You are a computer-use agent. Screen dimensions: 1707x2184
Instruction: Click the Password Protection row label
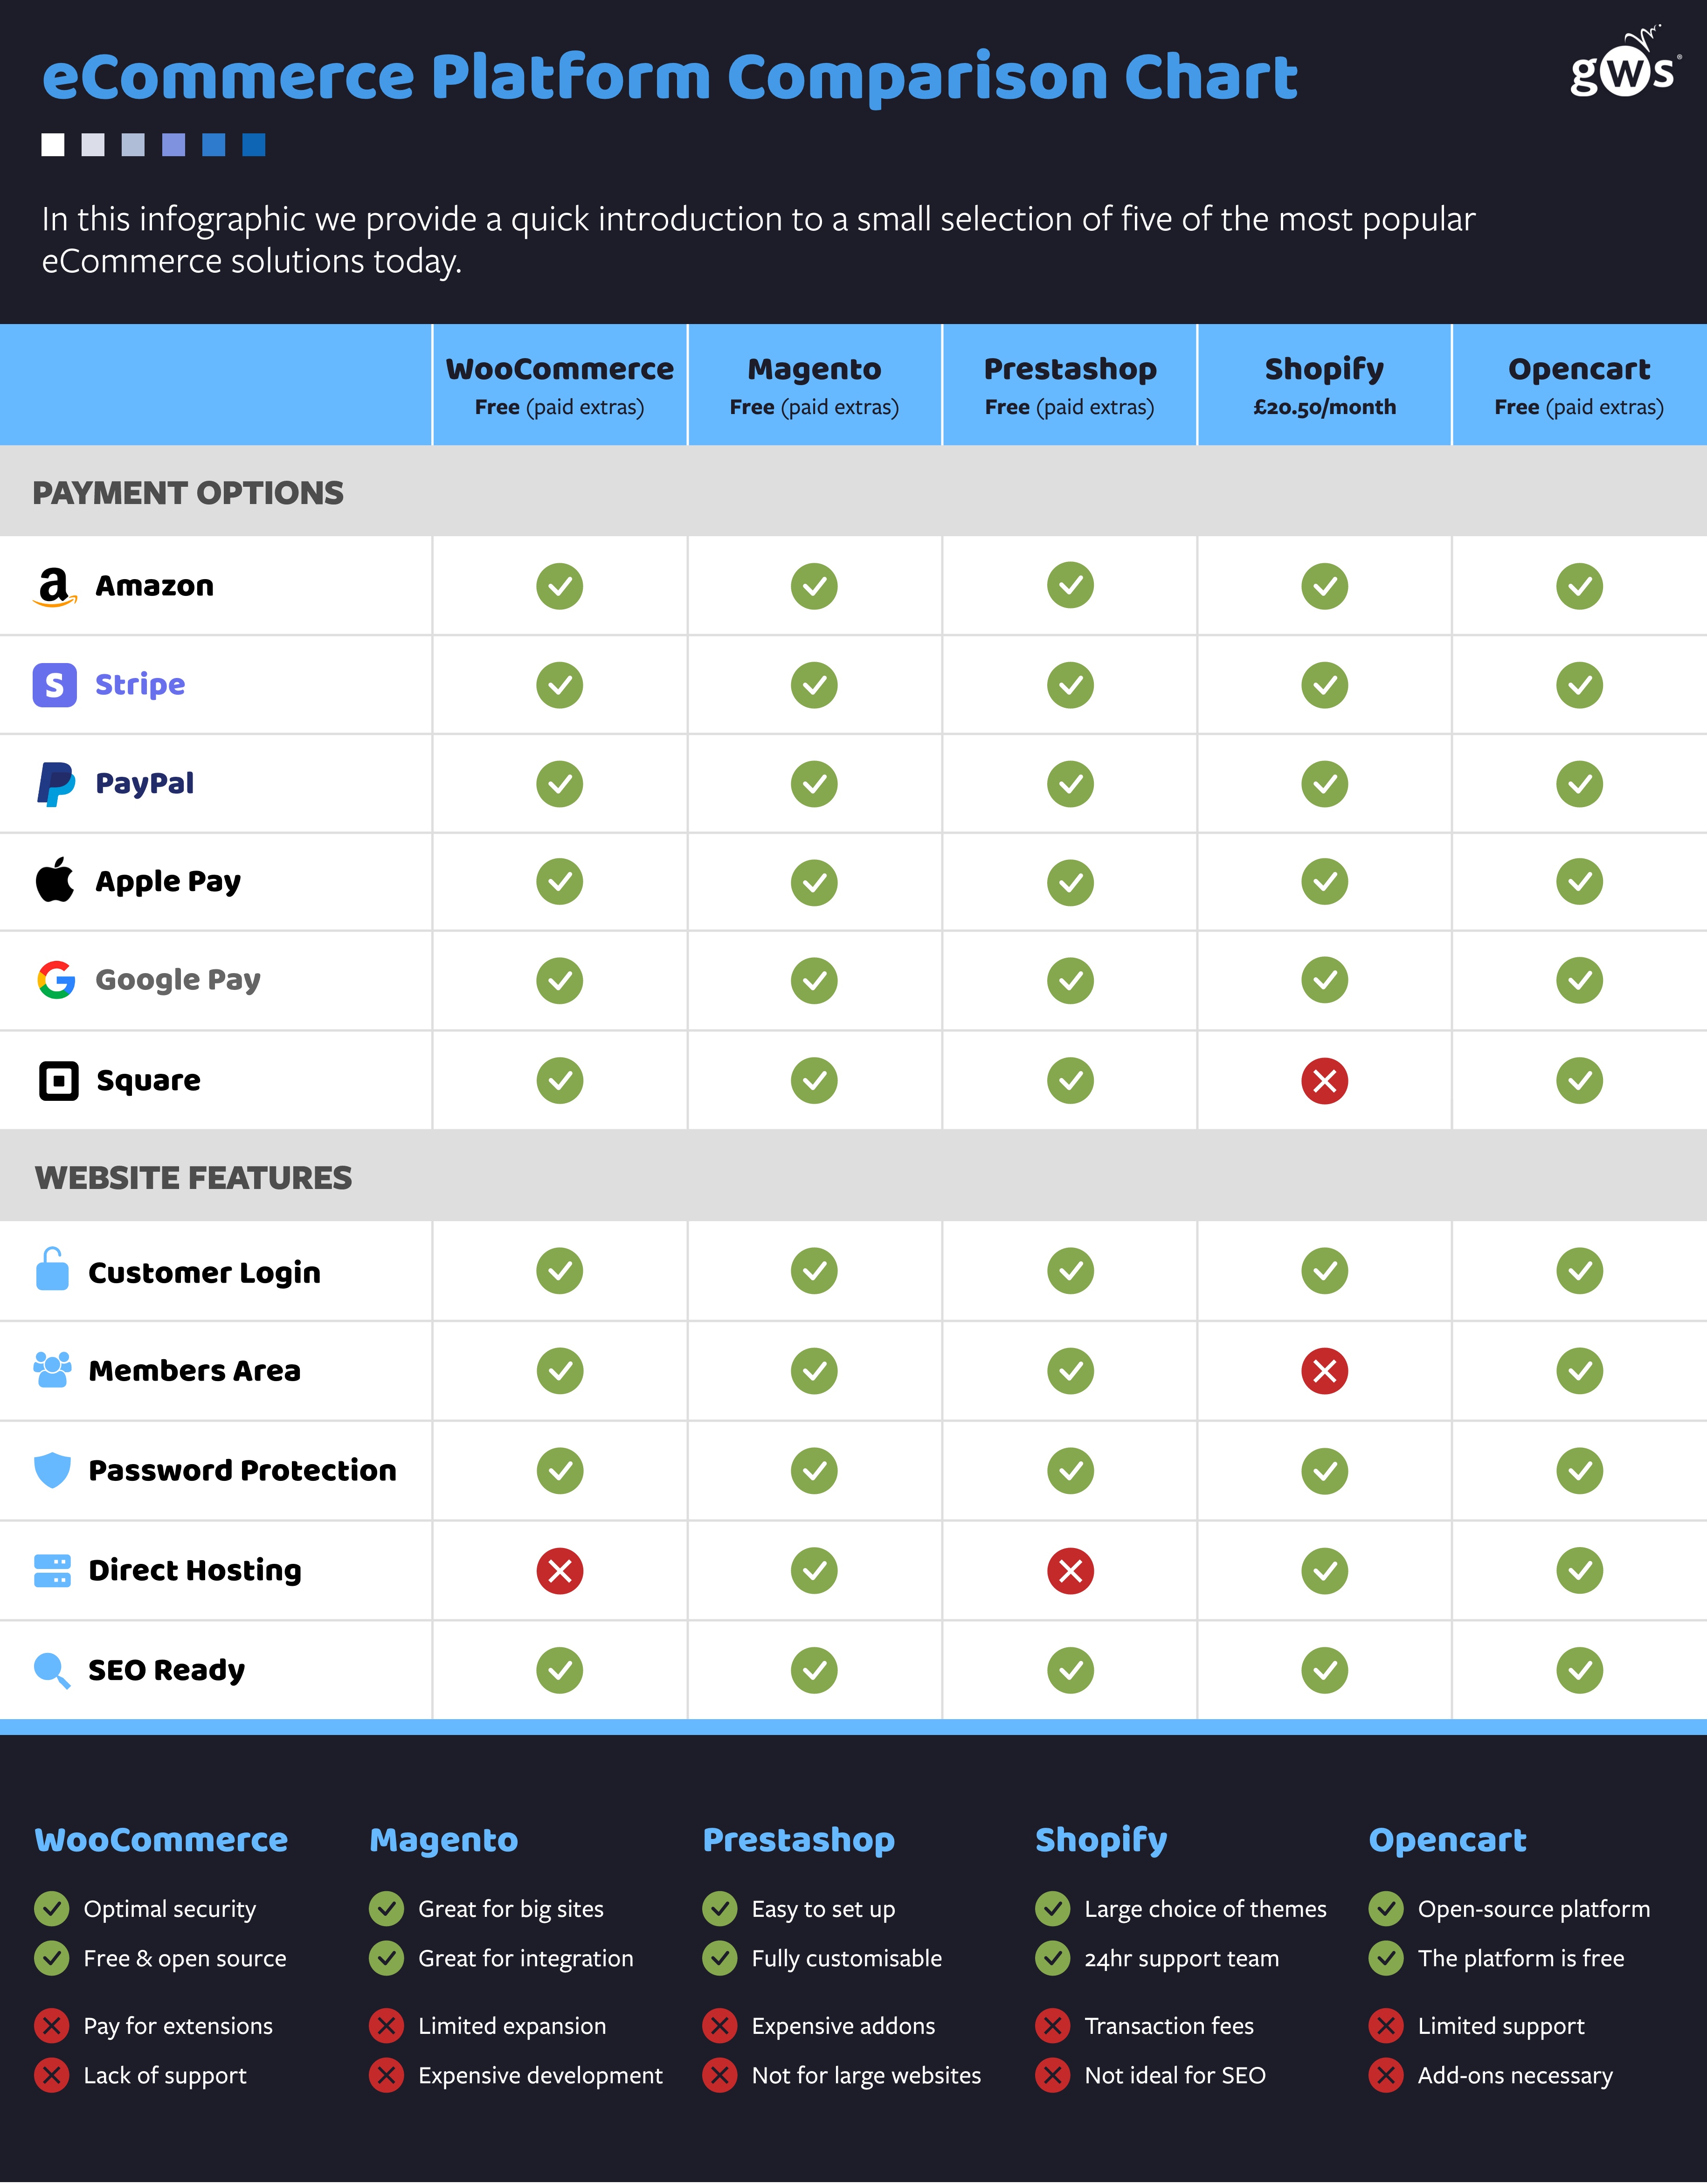243,1470
